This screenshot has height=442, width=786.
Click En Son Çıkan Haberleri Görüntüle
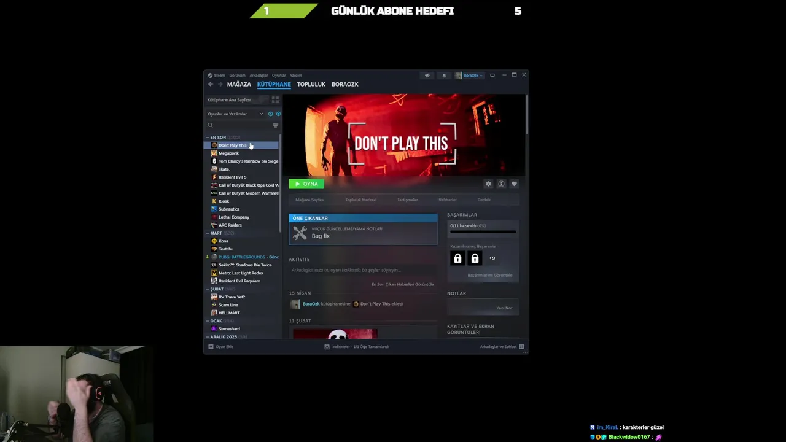coord(402,284)
